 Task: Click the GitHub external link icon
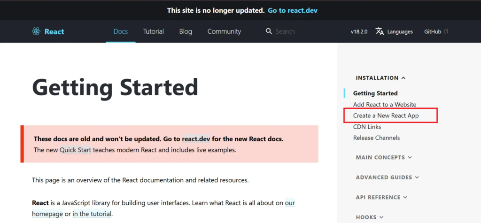click(x=446, y=31)
